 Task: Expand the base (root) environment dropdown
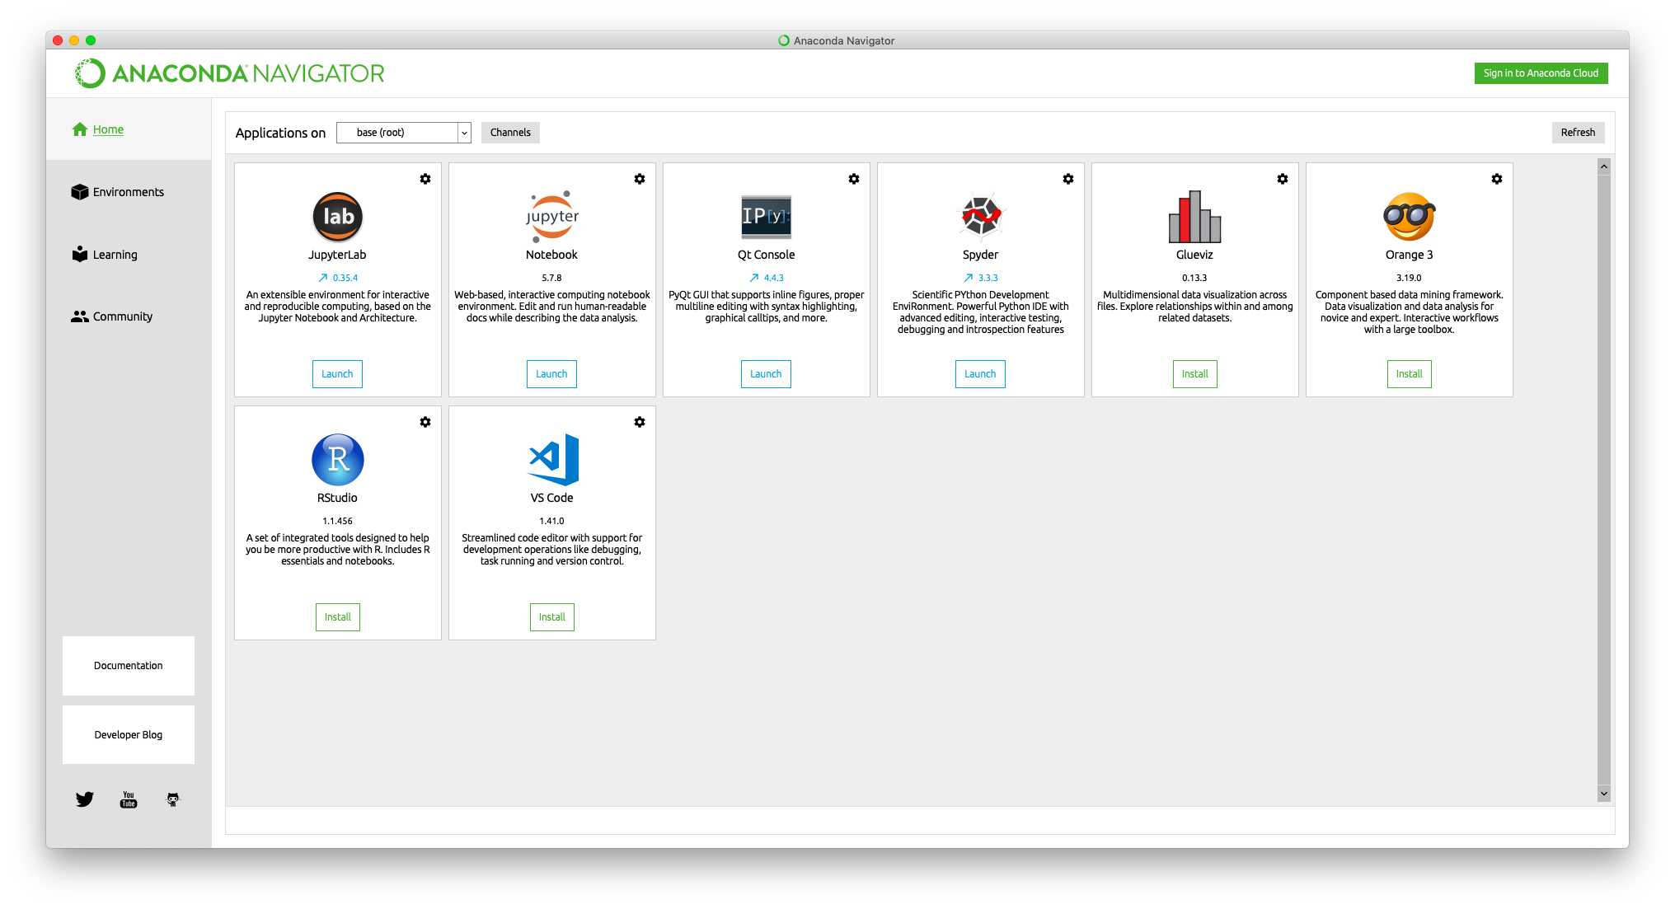pyautogui.click(x=463, y=133)
